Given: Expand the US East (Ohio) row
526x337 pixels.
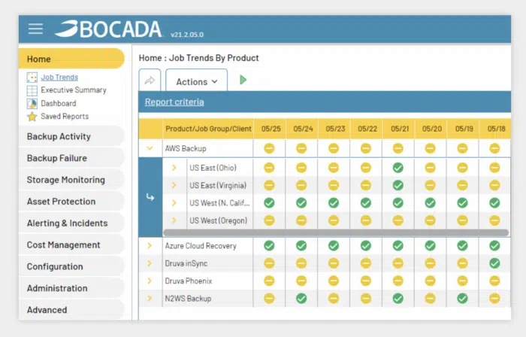Looking at the screenshot, I should [x=174, y=168].
